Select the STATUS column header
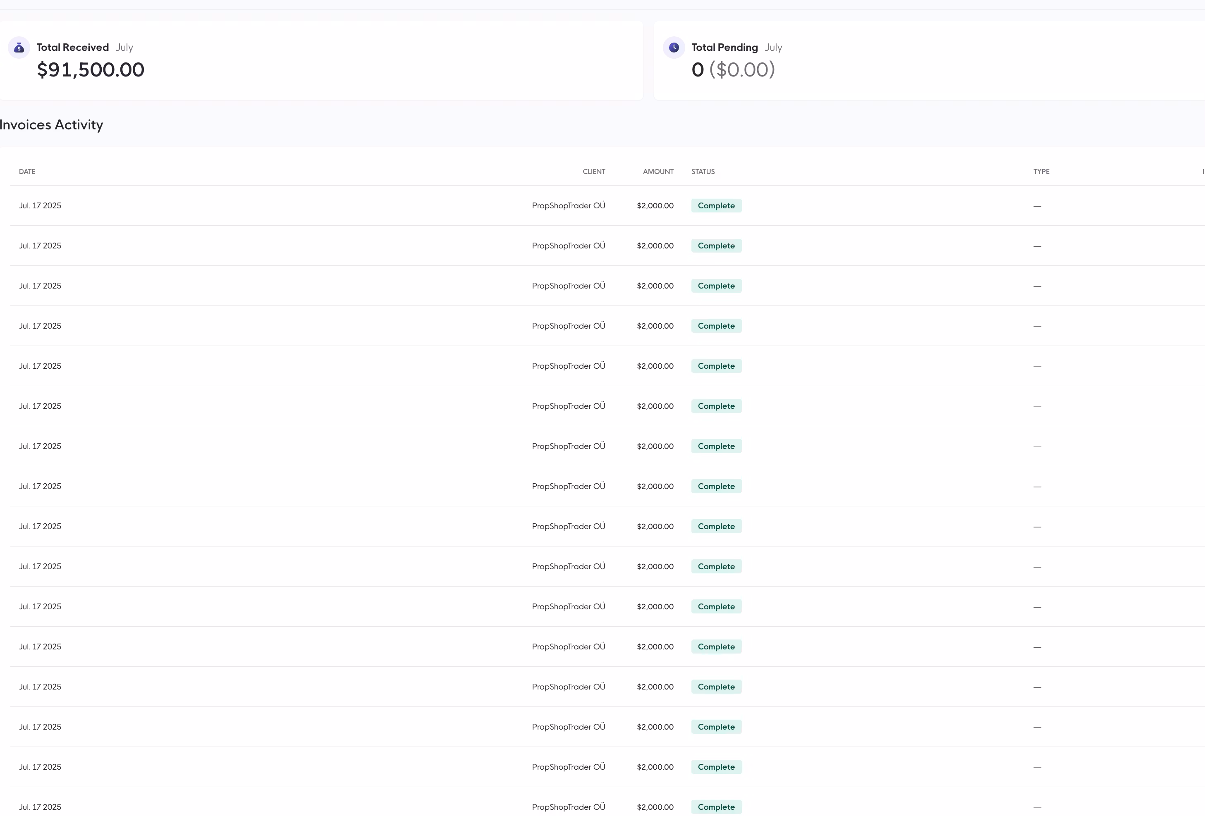 [x=703, y=172]
